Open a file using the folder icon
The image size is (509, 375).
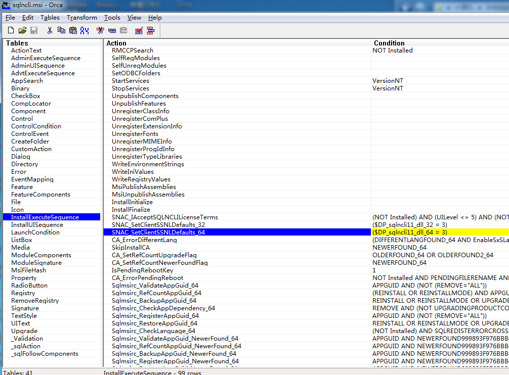22,30
